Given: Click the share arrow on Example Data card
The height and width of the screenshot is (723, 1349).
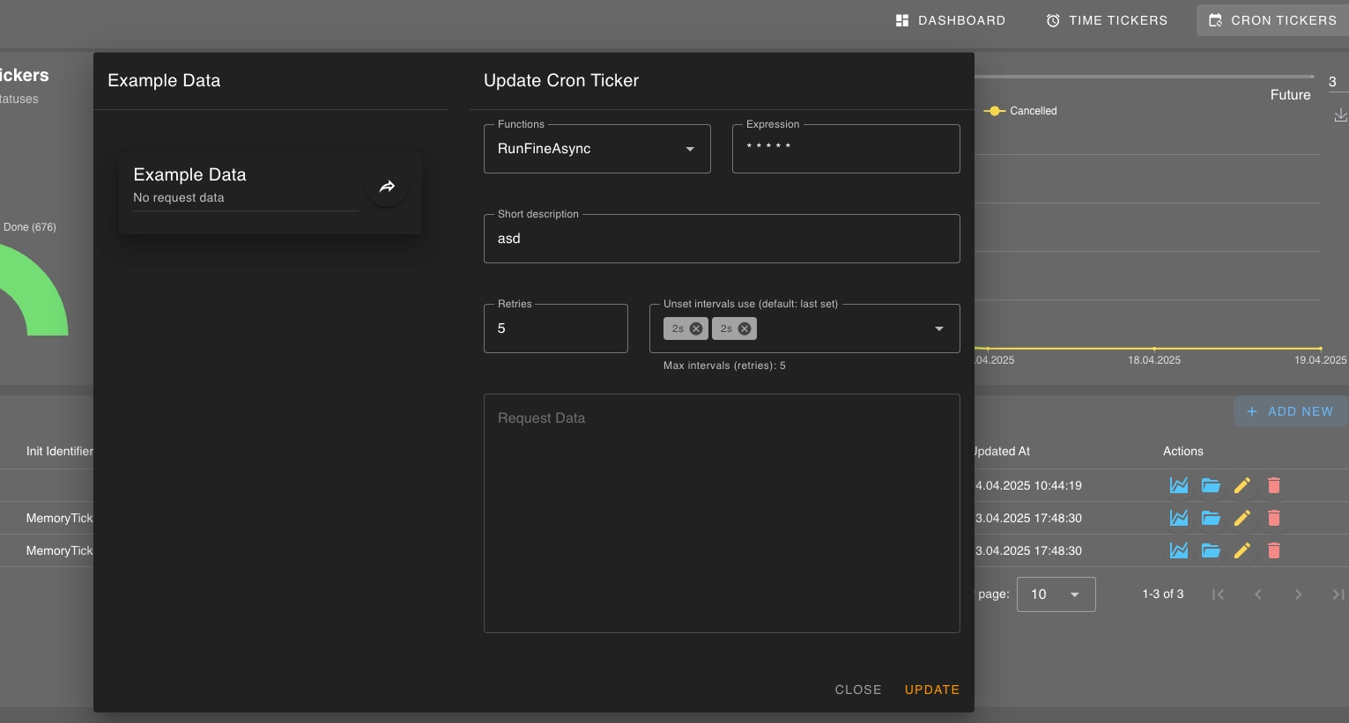Looking at the screenshot, I should [387, 187].
